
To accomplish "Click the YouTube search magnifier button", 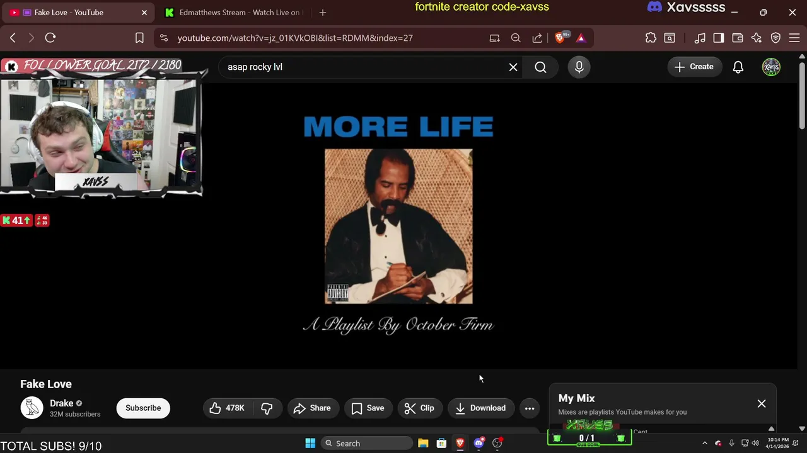I will (x=540, y=67).
